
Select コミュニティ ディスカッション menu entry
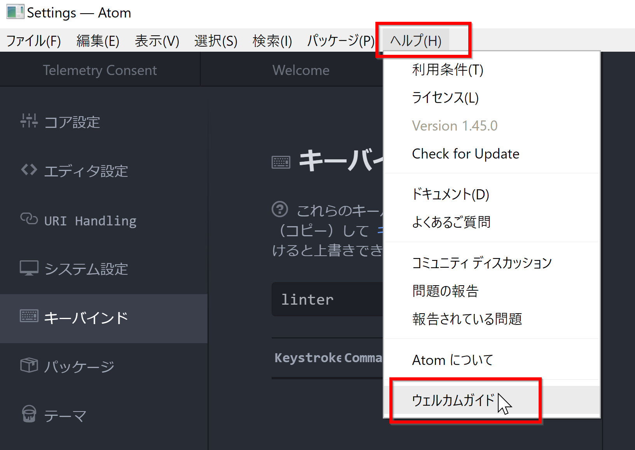tap(492, 263)
